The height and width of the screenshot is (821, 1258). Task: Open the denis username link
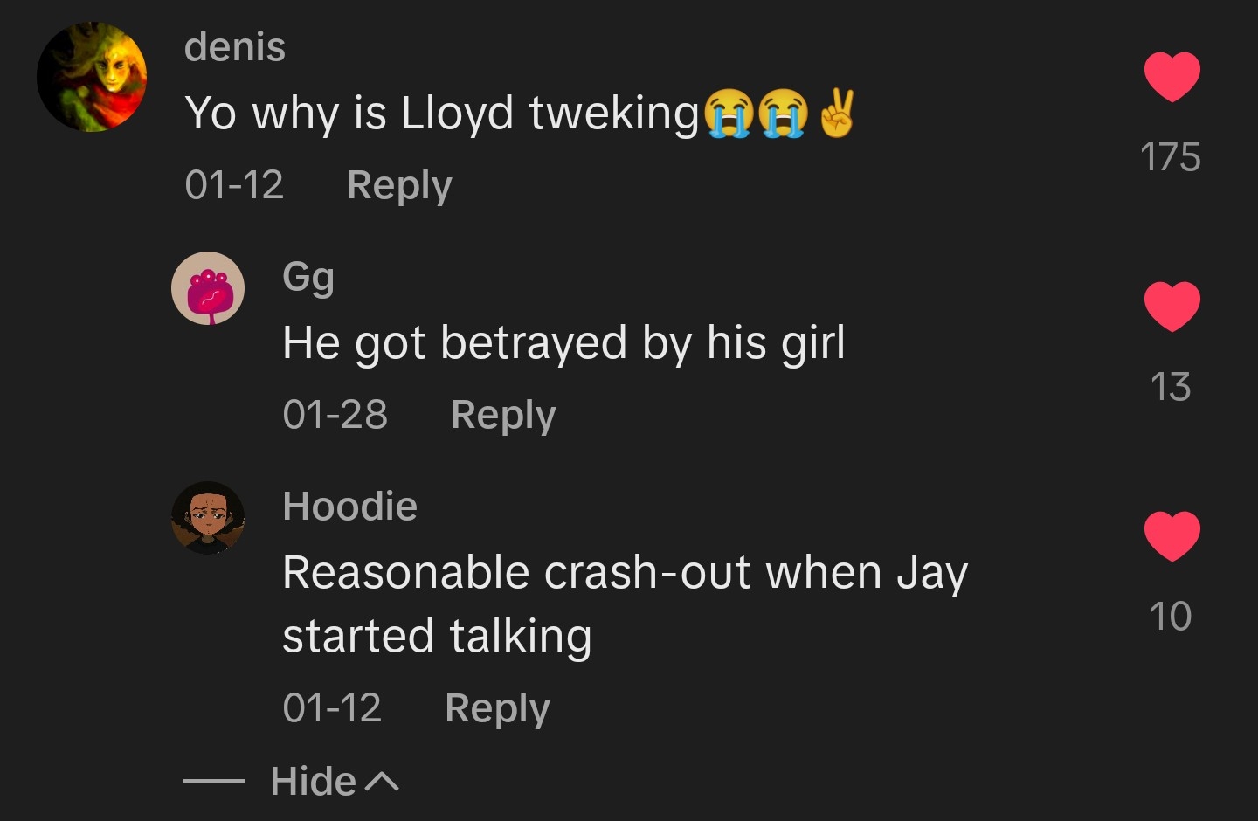point(235,46)
